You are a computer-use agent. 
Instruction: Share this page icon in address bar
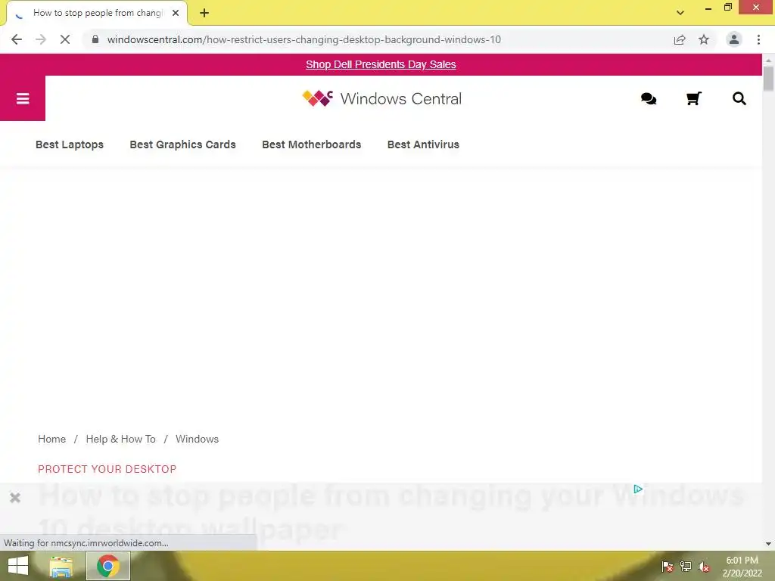pos(680,39)
